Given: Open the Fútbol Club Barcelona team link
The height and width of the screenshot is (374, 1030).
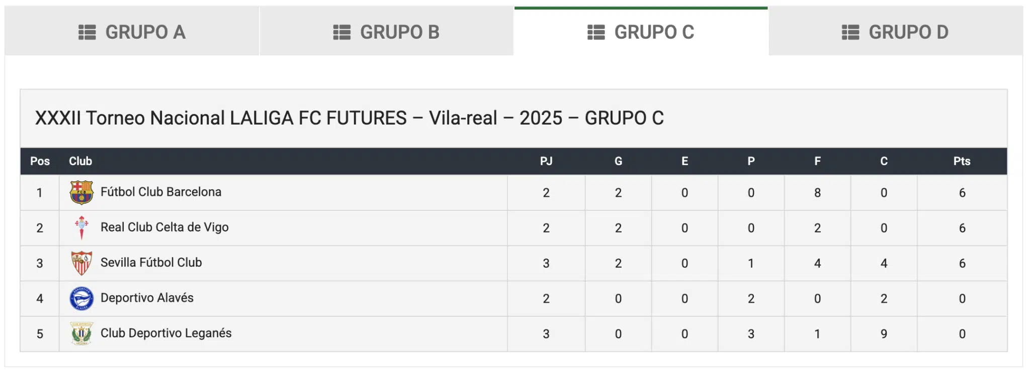Looking at the screenshot, I should tap(161, 192).
